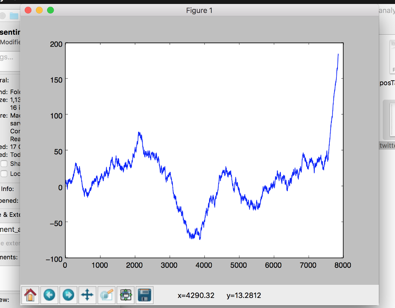Expand the Comments section header
The width and height of the screenshot is (395, 308).
[x=9, y=257]
